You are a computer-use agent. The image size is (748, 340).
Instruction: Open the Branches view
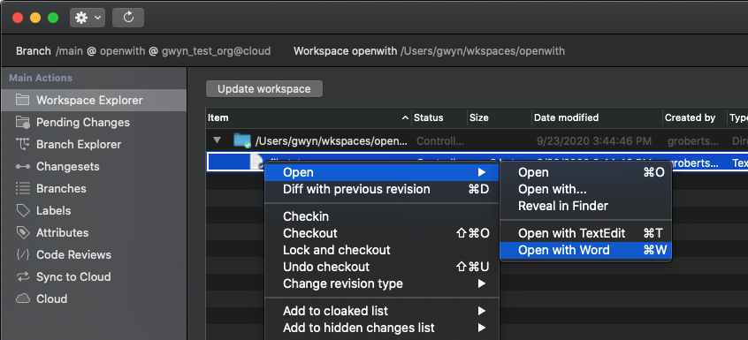click(x=94, y=189)
